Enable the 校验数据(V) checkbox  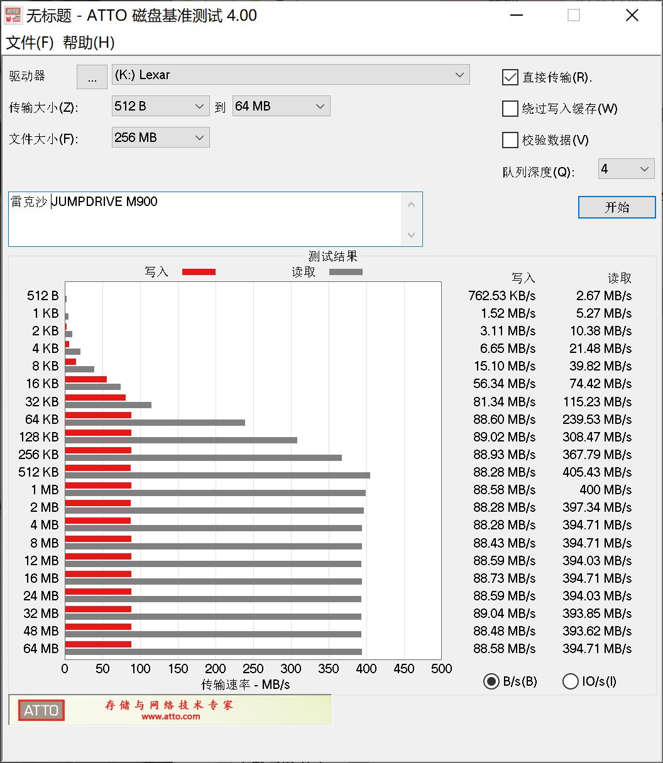510,140
